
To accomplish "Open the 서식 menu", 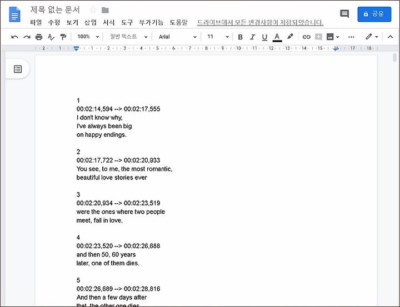I will pyautogui.click(x=109, y=22).
